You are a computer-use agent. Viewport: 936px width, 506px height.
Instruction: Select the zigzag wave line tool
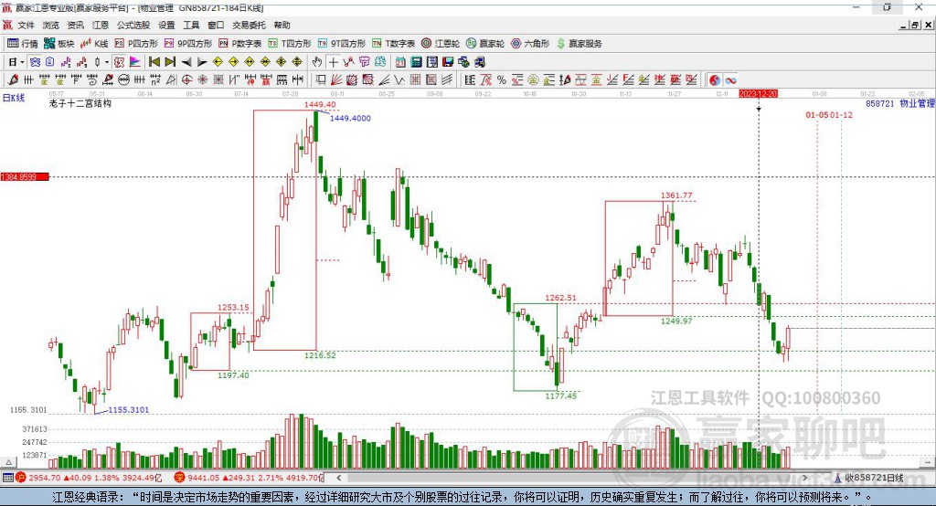[399, 80]
